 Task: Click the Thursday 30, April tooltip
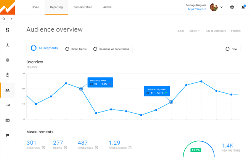(x=157, y=91)
